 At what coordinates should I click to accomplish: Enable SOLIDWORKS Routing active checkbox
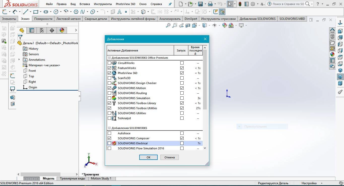(109, 93)
